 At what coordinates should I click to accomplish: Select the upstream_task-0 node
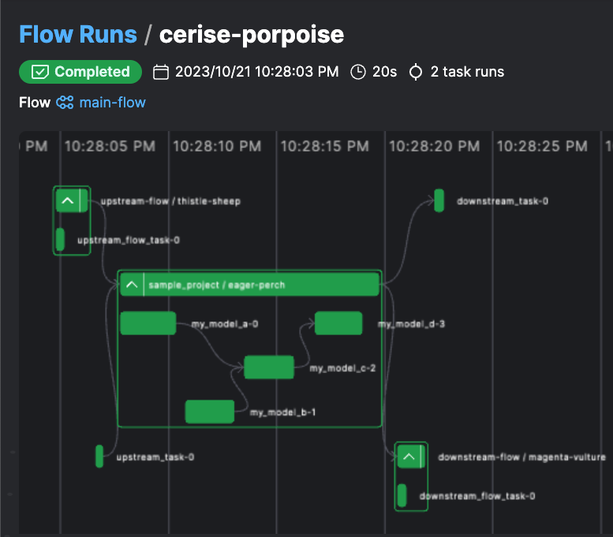coord(99,456)
